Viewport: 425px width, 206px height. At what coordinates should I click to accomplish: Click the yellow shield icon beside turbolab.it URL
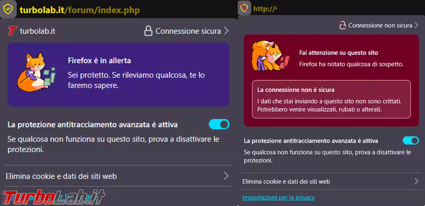tap(8, 10)
